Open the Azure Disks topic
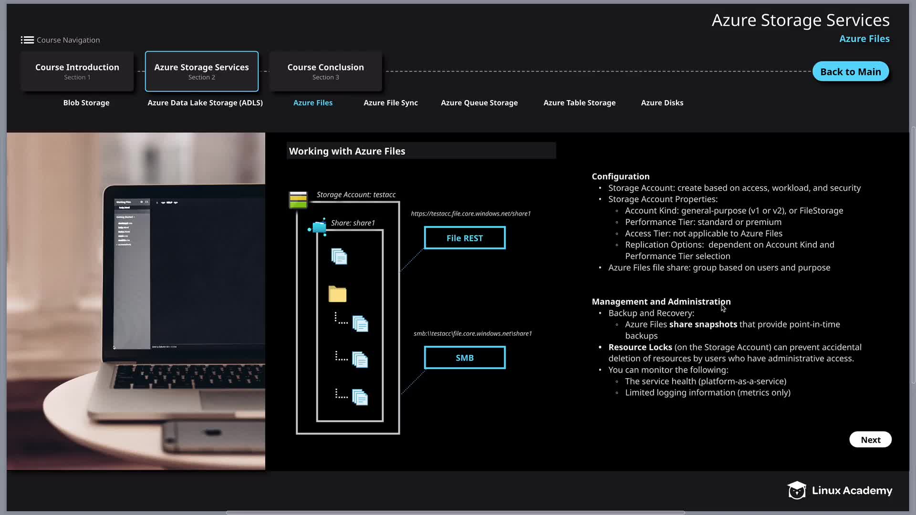This screenshot has height=515, width=916. [662, 103]
